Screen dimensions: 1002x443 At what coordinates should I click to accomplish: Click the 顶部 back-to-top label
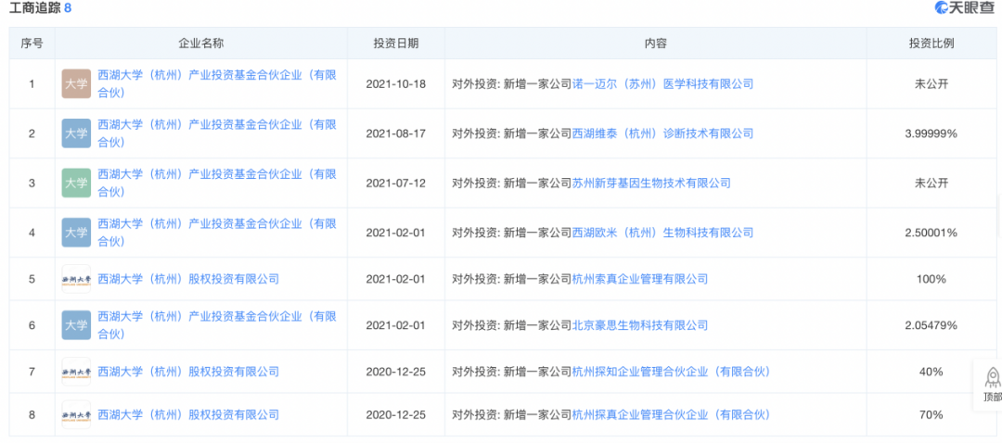993,397
